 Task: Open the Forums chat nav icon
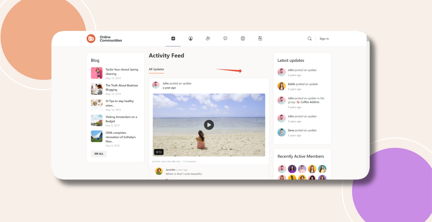225,38
